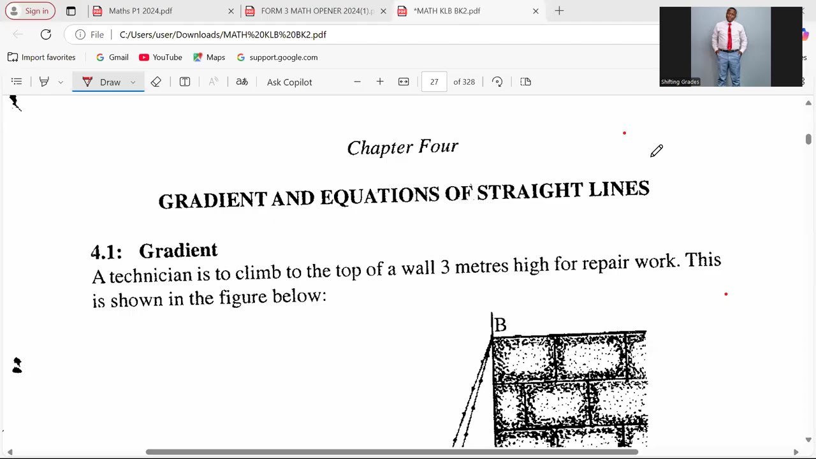Open the Tab actions menu icon

coord(71,11)
